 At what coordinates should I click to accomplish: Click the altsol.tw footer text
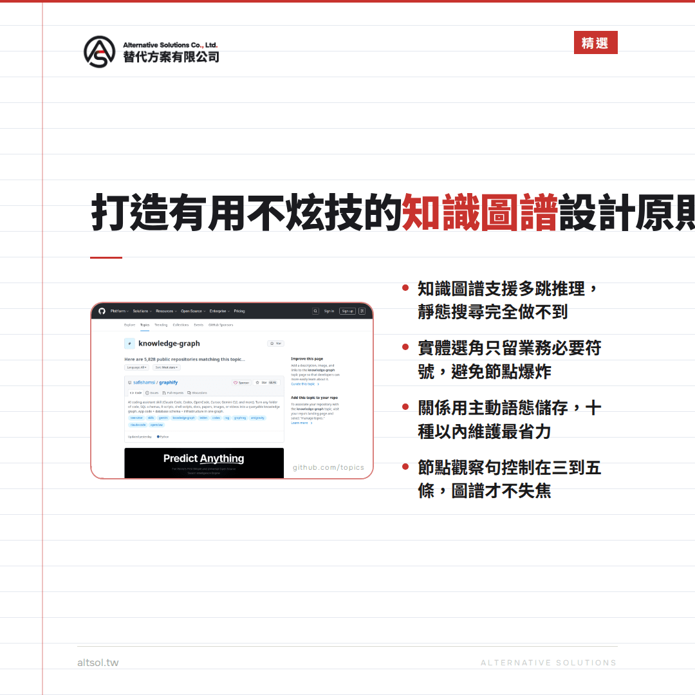pos(98,663)
